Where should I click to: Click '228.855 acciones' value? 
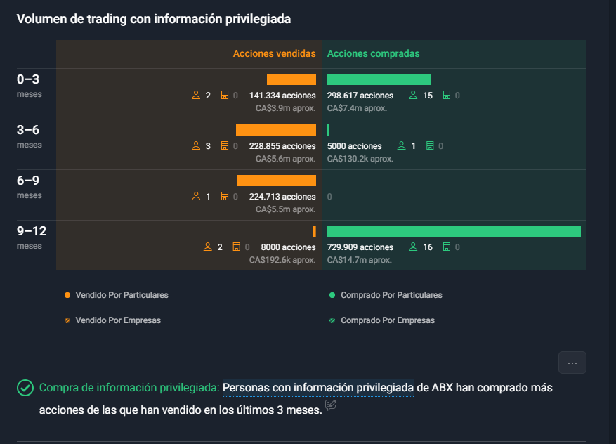tap(282, 146)
